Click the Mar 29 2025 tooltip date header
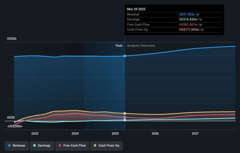 (x=136, y=9)
